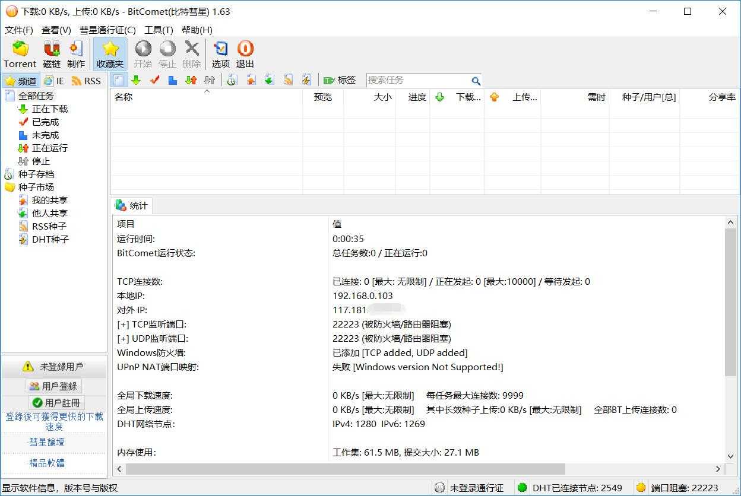
Task: Click the sort arrow next to 上传 column
Action: [495, 97]
